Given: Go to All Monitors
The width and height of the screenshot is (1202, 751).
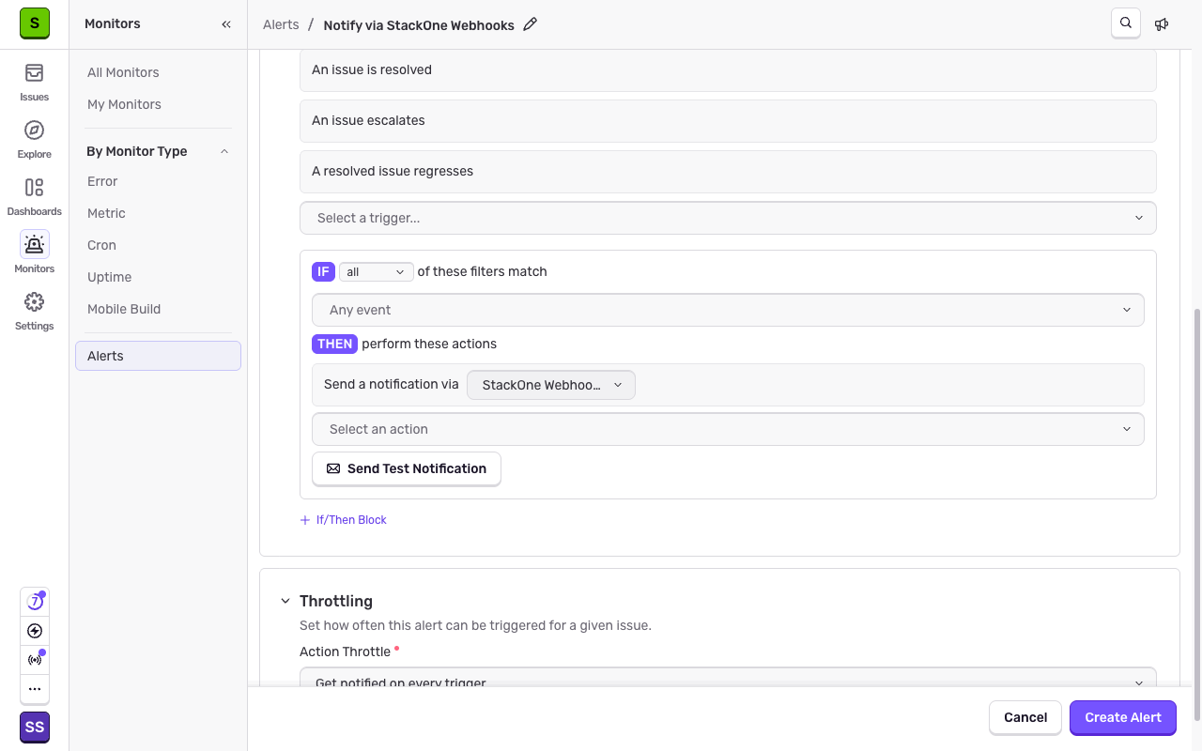Looking at the screenshot, I should coord(123,72).
